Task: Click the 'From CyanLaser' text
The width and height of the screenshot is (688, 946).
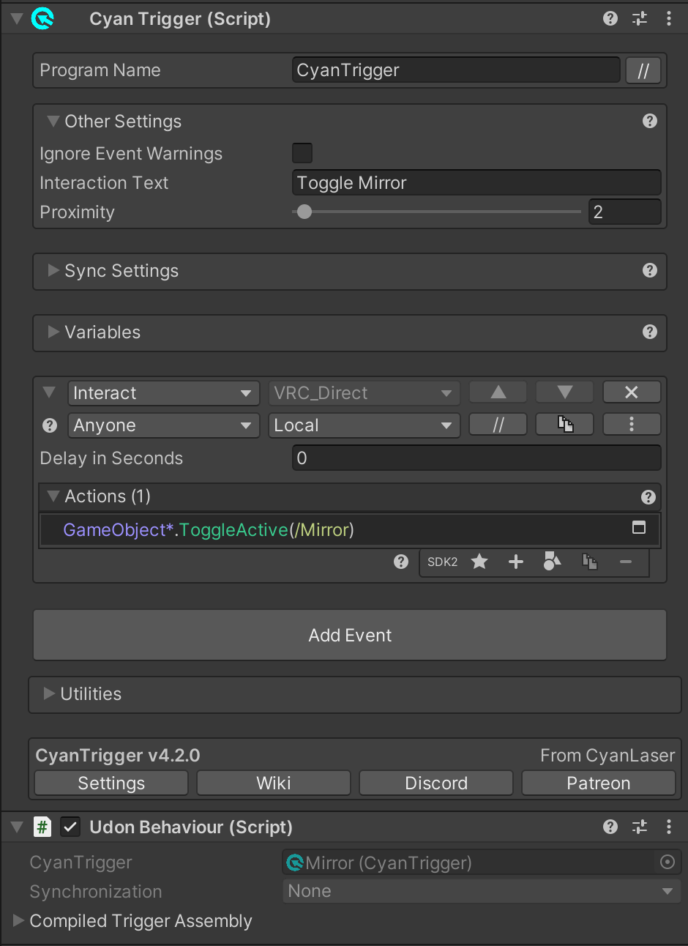Action: pyautogui.click(x=607, y=755)
